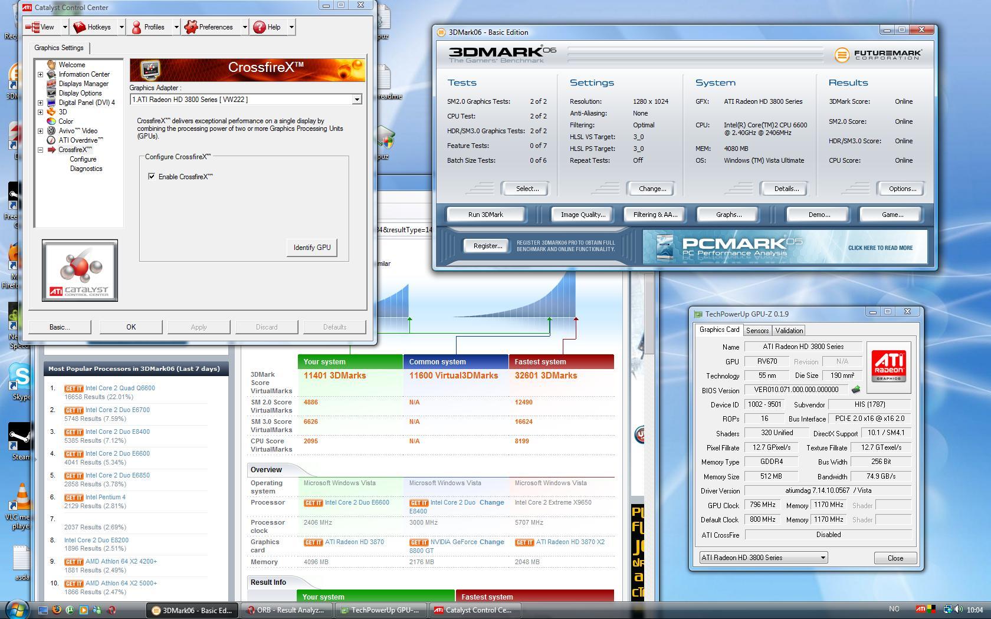Viewport: 991px width, 619px height.
Task: Toggle the Enable CrossfireX checkbox
Action: (152, 176)
